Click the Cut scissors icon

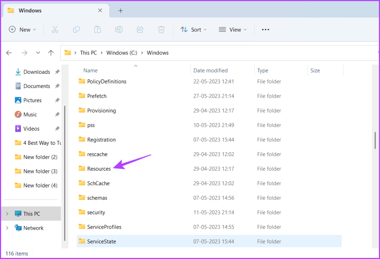click(x=55, y=30)
